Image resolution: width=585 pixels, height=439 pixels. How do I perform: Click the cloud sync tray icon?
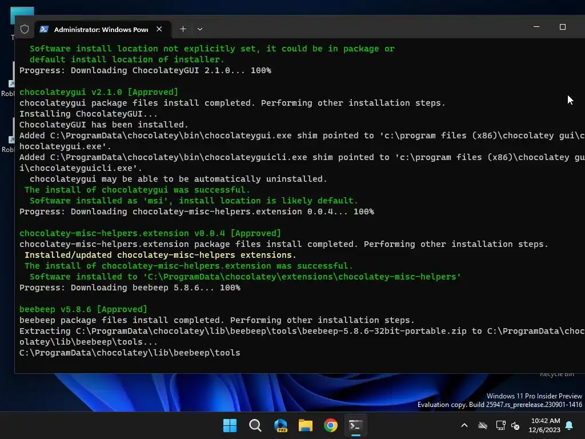[483, 425]
